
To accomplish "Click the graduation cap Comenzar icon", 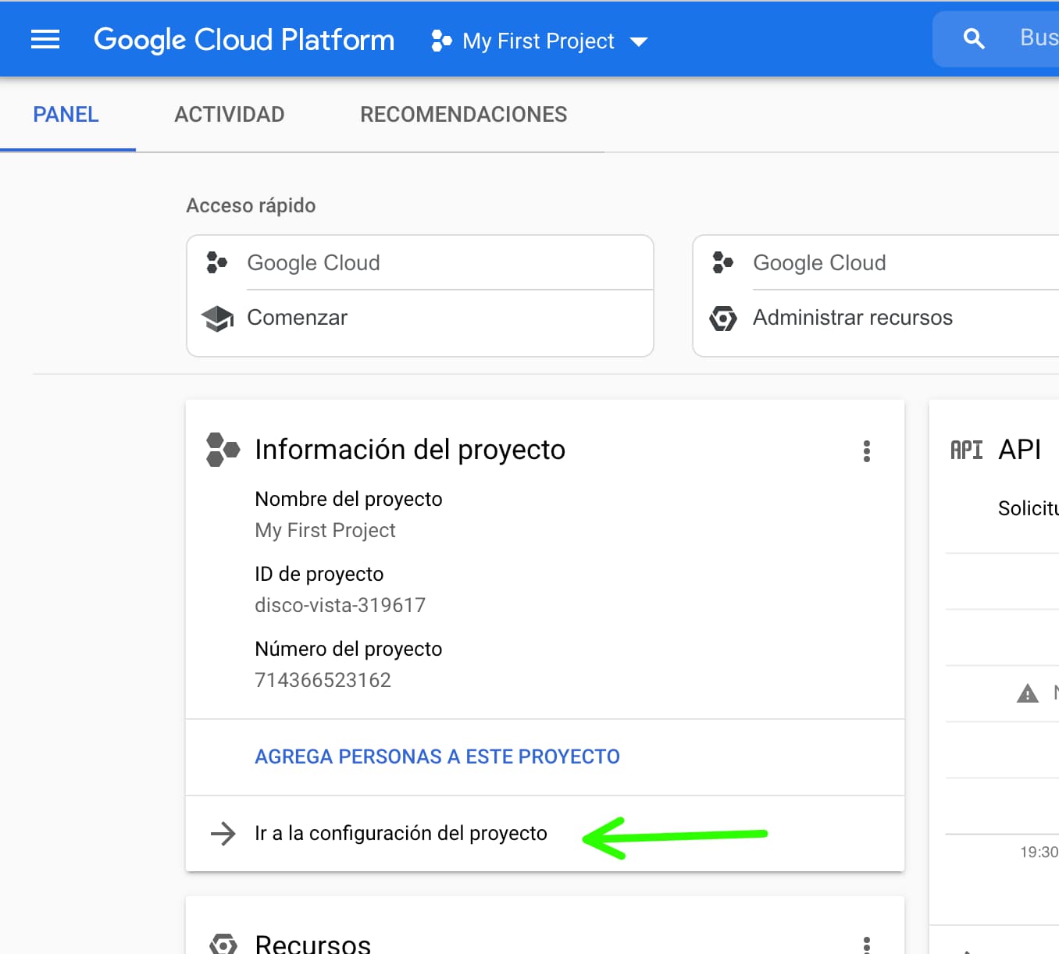I will (217, 318).
